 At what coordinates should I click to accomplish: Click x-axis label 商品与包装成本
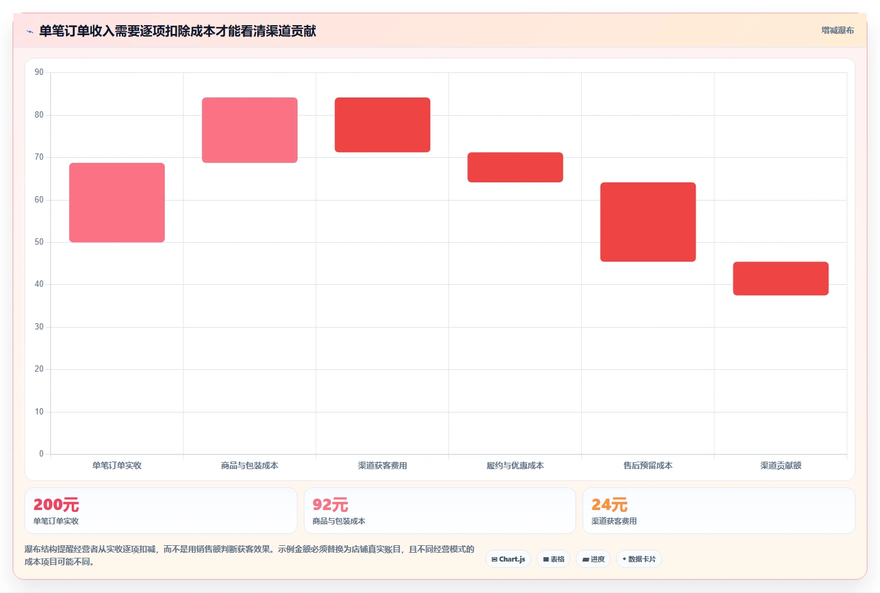coord(250,465)
